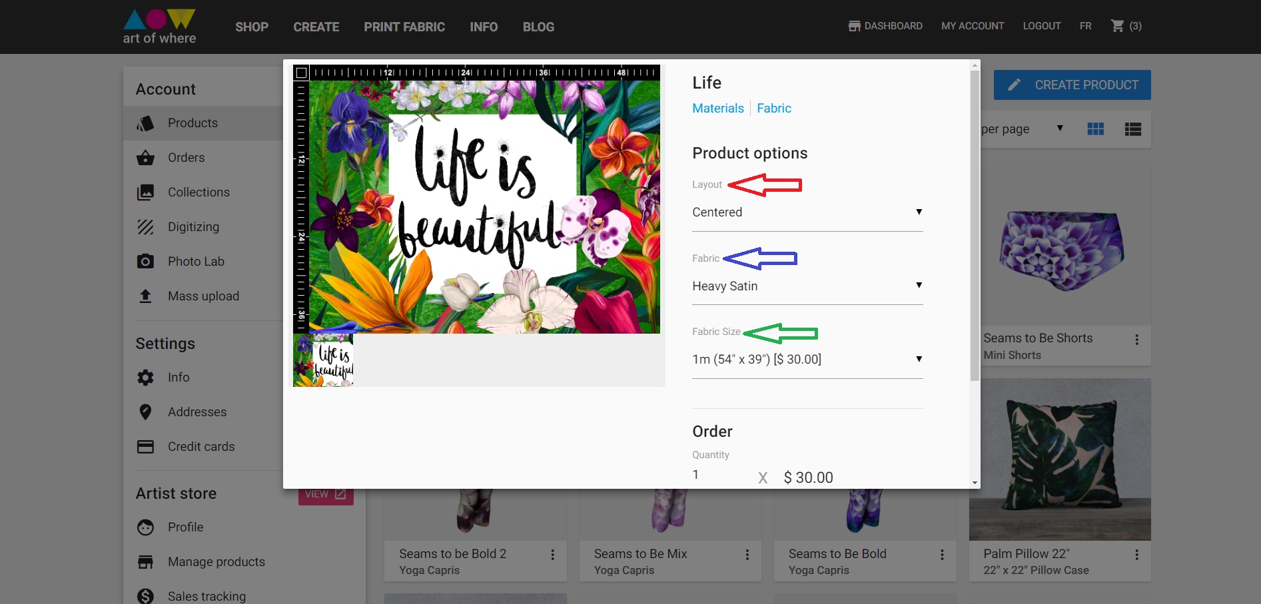Open options menu for Seams to be Bold 2

point(552,555)
